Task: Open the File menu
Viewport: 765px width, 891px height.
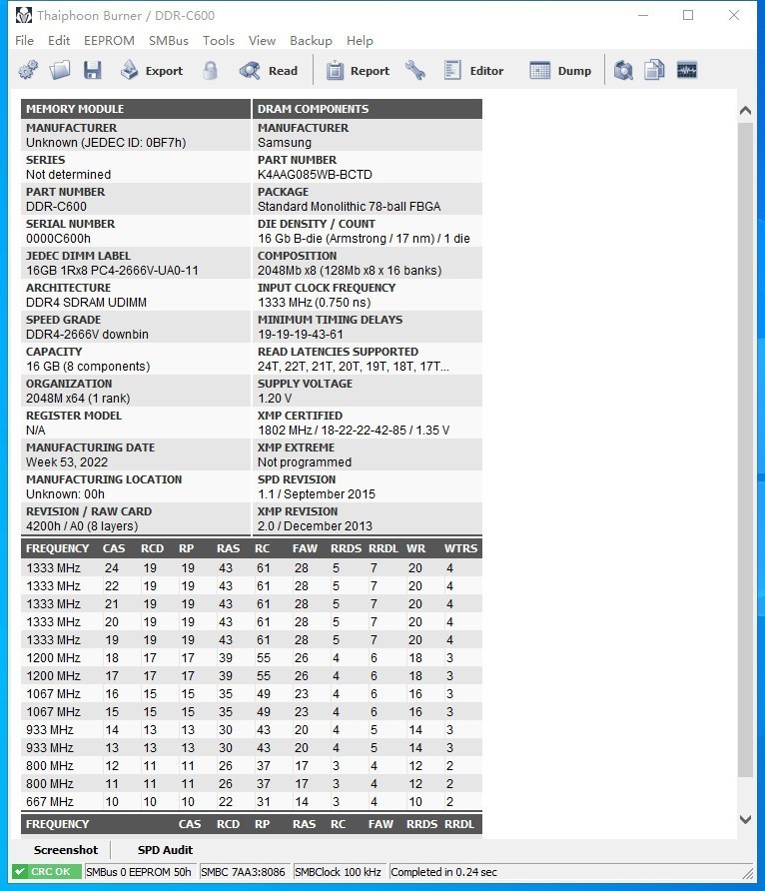Action: click(24, 40)
